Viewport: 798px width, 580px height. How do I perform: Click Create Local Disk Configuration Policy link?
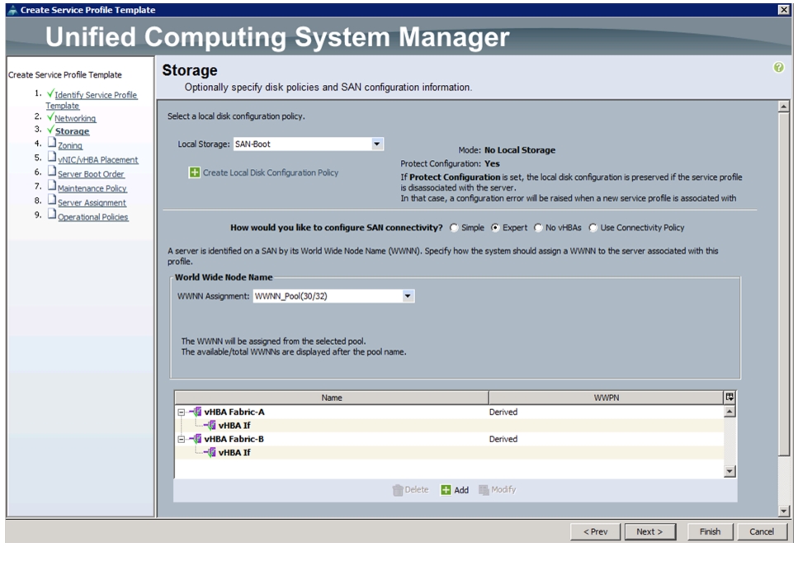271,172
